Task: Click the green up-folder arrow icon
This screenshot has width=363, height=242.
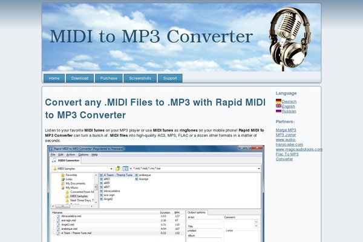Action: [118, 168]
